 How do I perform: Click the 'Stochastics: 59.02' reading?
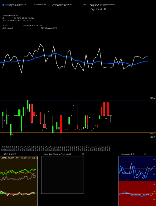click(10, 16)
